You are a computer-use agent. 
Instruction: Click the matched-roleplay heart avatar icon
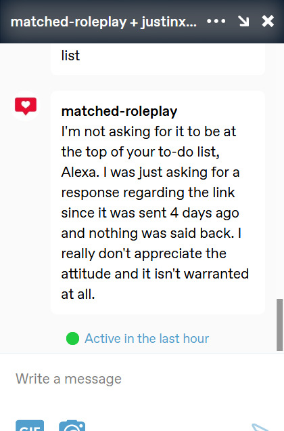point(26,106)
